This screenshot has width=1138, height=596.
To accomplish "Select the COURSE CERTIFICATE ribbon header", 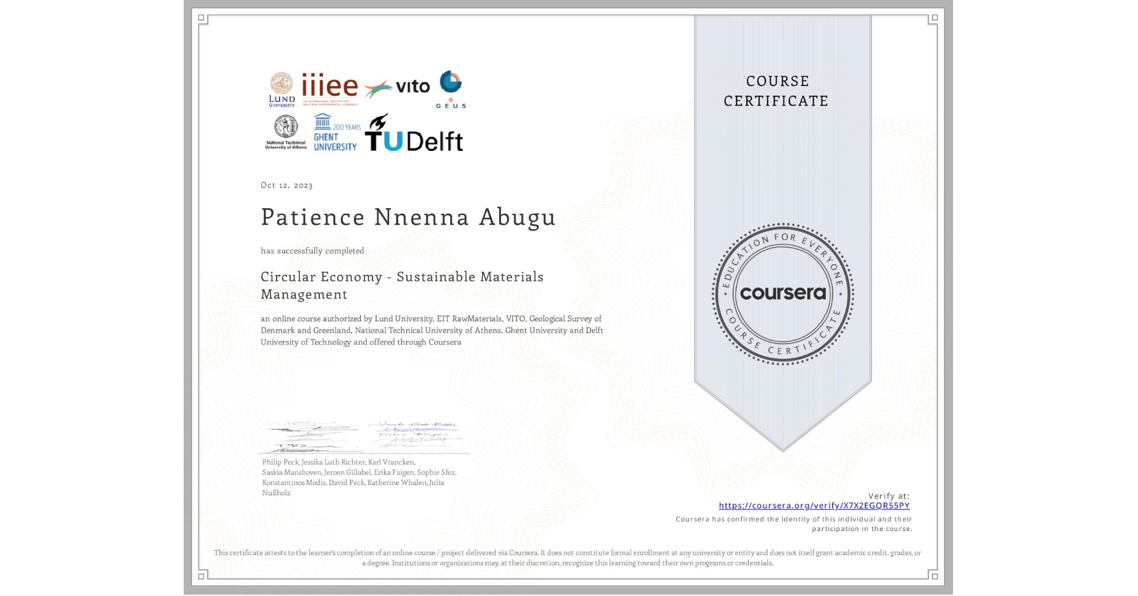I will tap(780, 91).
